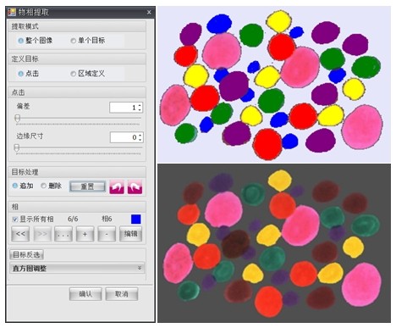Click the 目标反选 invert selection button
The width and height of the screenshot is (396, 328).
[27, 254]
